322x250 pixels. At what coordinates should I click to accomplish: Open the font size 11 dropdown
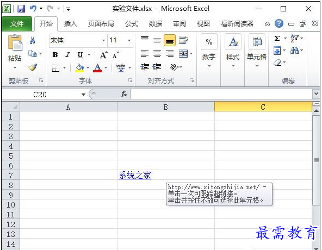129,40
